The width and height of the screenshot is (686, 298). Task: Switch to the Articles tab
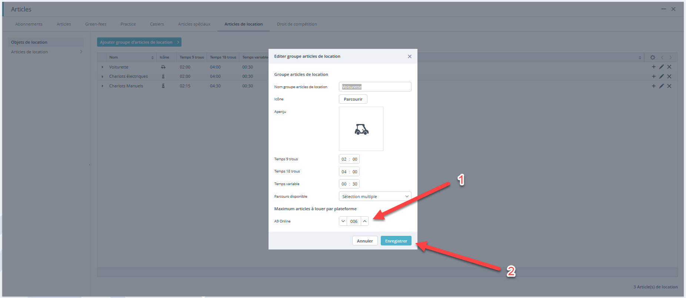click(x=64, y=24)
